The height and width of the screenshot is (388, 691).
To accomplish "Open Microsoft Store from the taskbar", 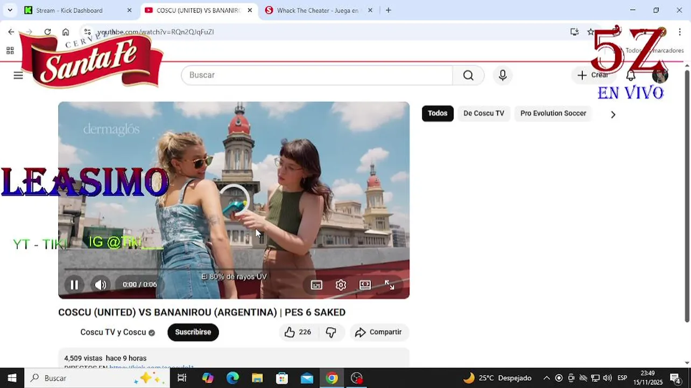I will click(x=282, y=378).
